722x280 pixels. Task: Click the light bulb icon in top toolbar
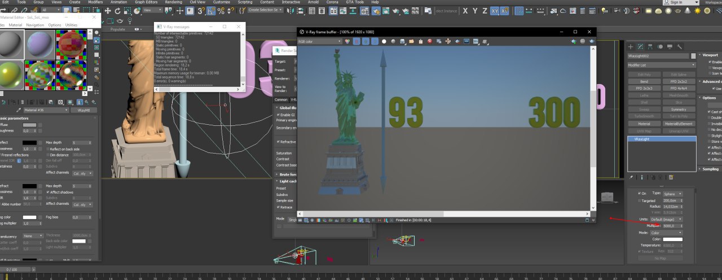[605, 11]
